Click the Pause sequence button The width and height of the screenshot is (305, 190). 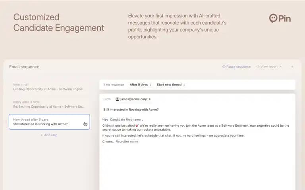[x=236, y=66]
